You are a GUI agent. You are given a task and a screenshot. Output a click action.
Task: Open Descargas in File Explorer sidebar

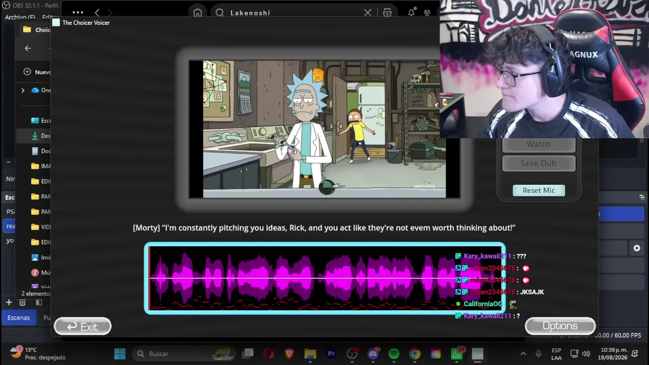pyautogui.click(x=41, y=136)
